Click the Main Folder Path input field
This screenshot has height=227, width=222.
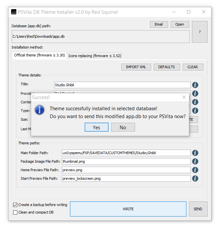126,153
